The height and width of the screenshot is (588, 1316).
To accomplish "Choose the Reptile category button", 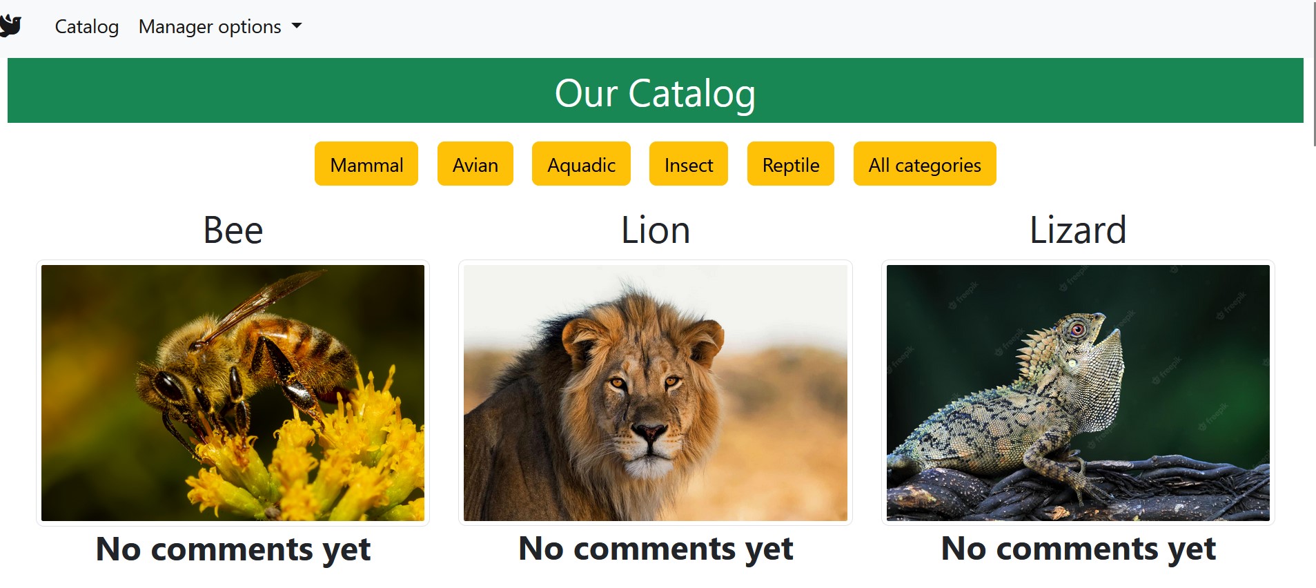I will [790, 164].
